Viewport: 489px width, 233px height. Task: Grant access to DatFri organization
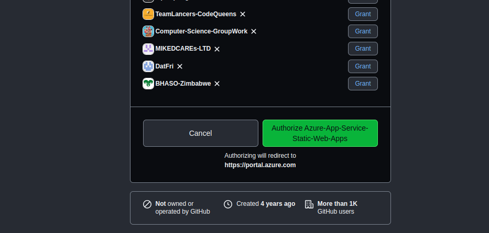click(363, 66)
